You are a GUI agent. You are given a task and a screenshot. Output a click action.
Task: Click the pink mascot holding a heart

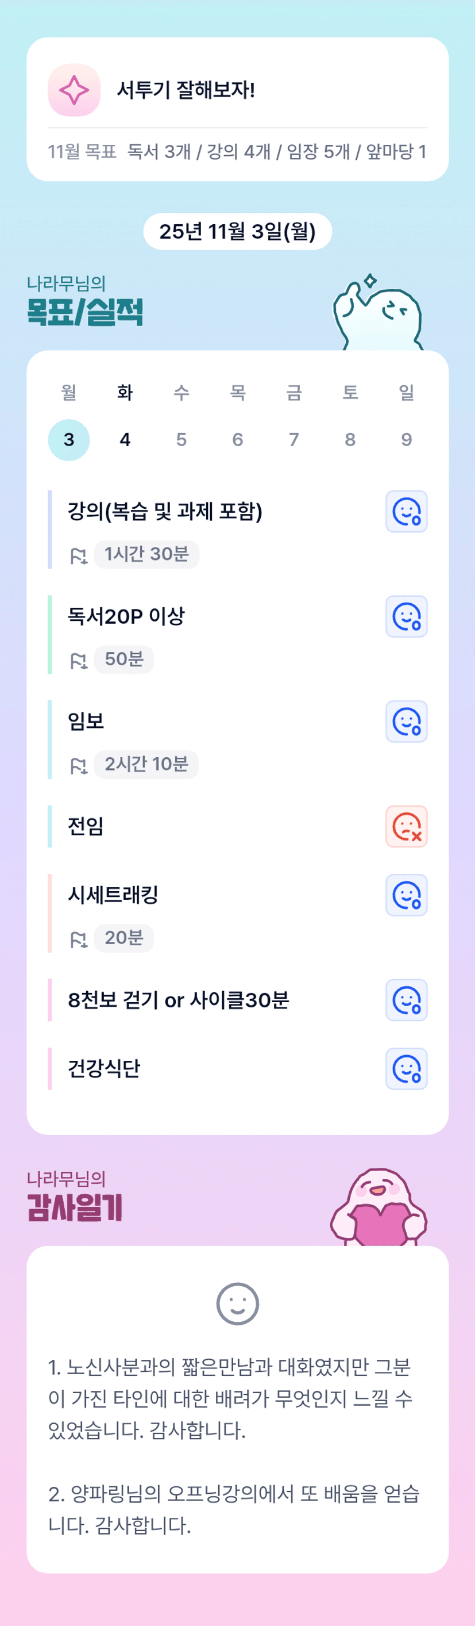(x=379, y=1207)
